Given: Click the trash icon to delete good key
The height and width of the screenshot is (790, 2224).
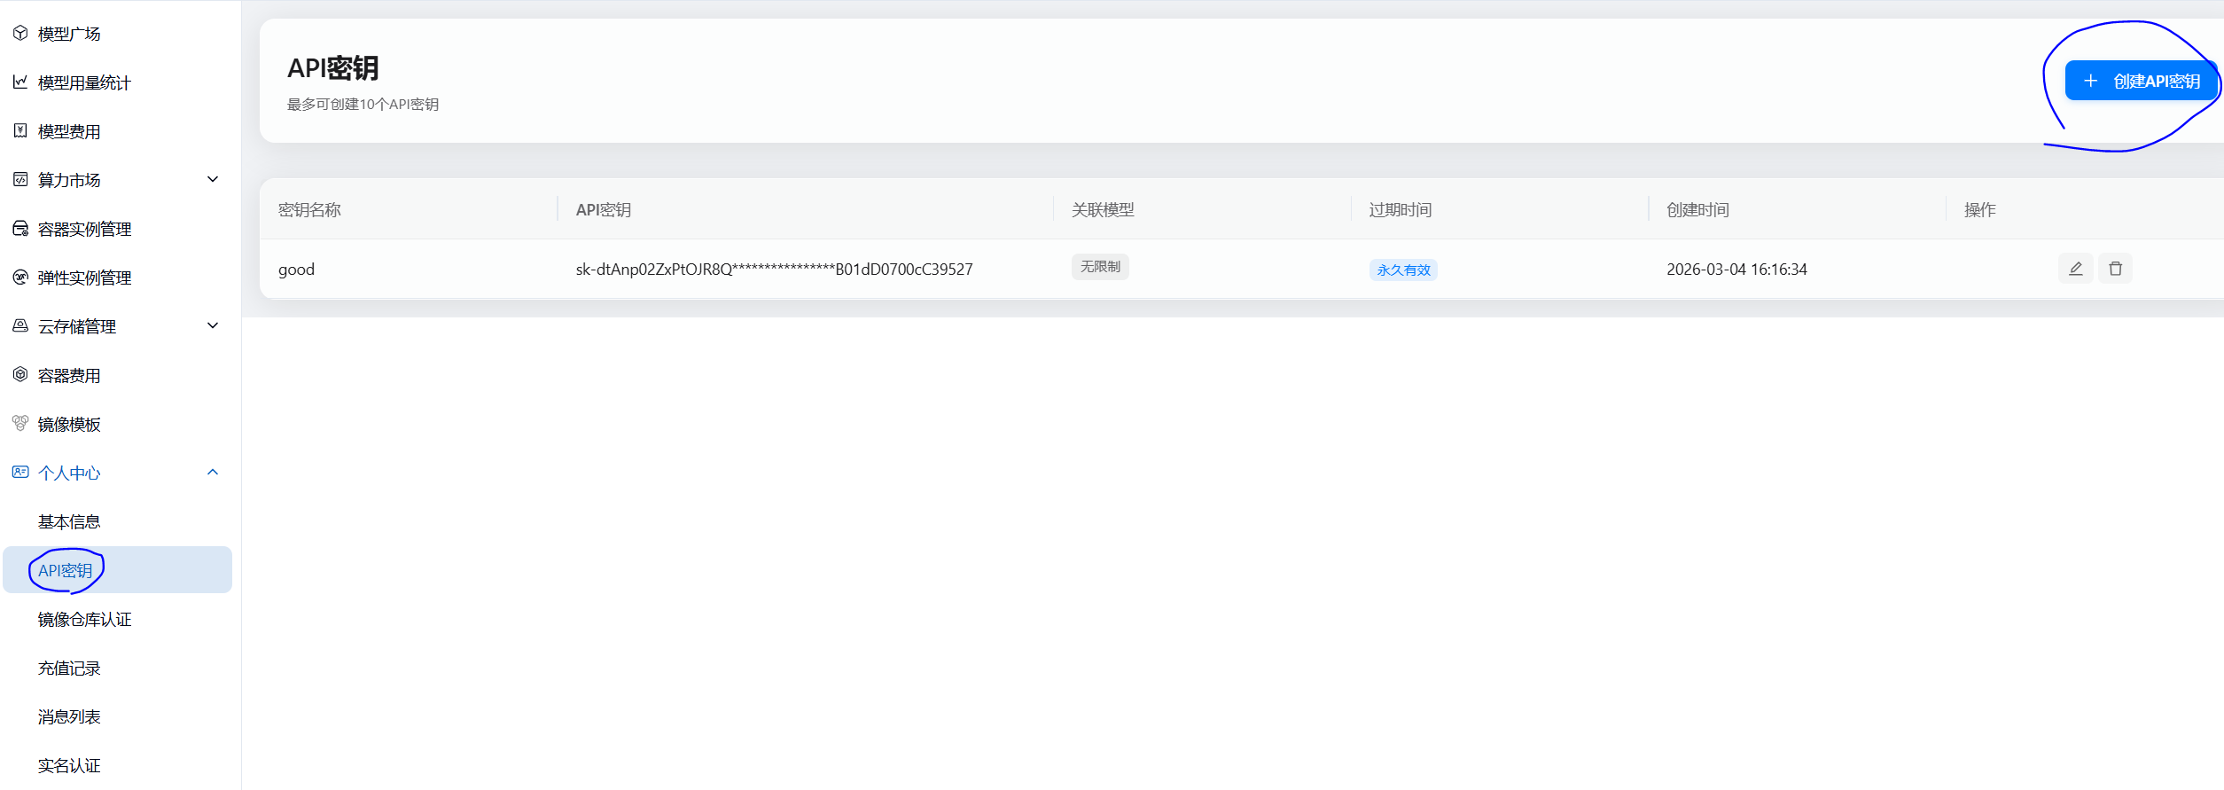Looking at the screenshot, I should tap(2115, 269).
